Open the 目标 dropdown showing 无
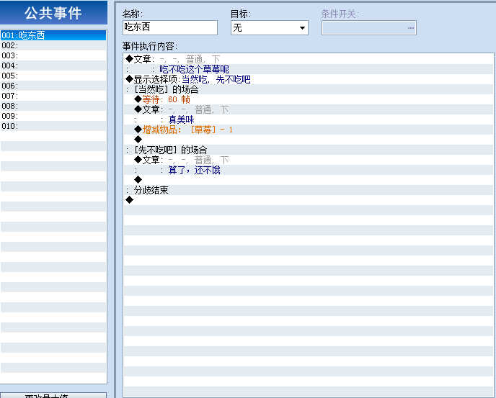This screenshot has width=496, height=398. click(270, 28)
